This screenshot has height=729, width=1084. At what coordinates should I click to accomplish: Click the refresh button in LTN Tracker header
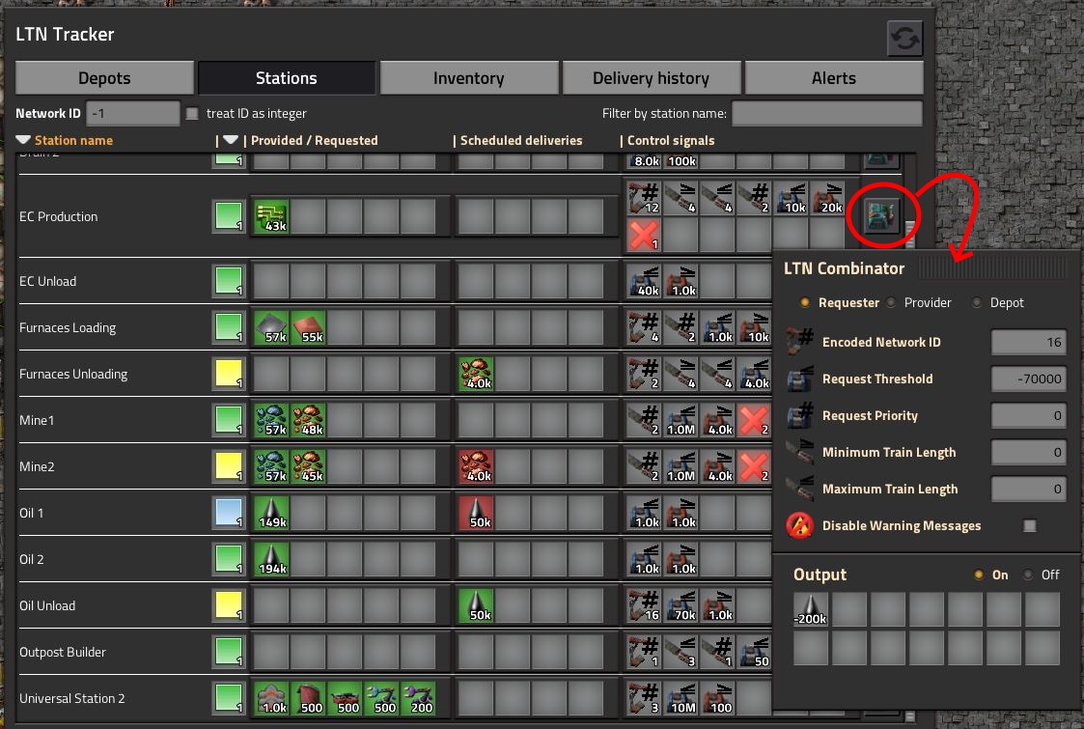tap(905, 39)
